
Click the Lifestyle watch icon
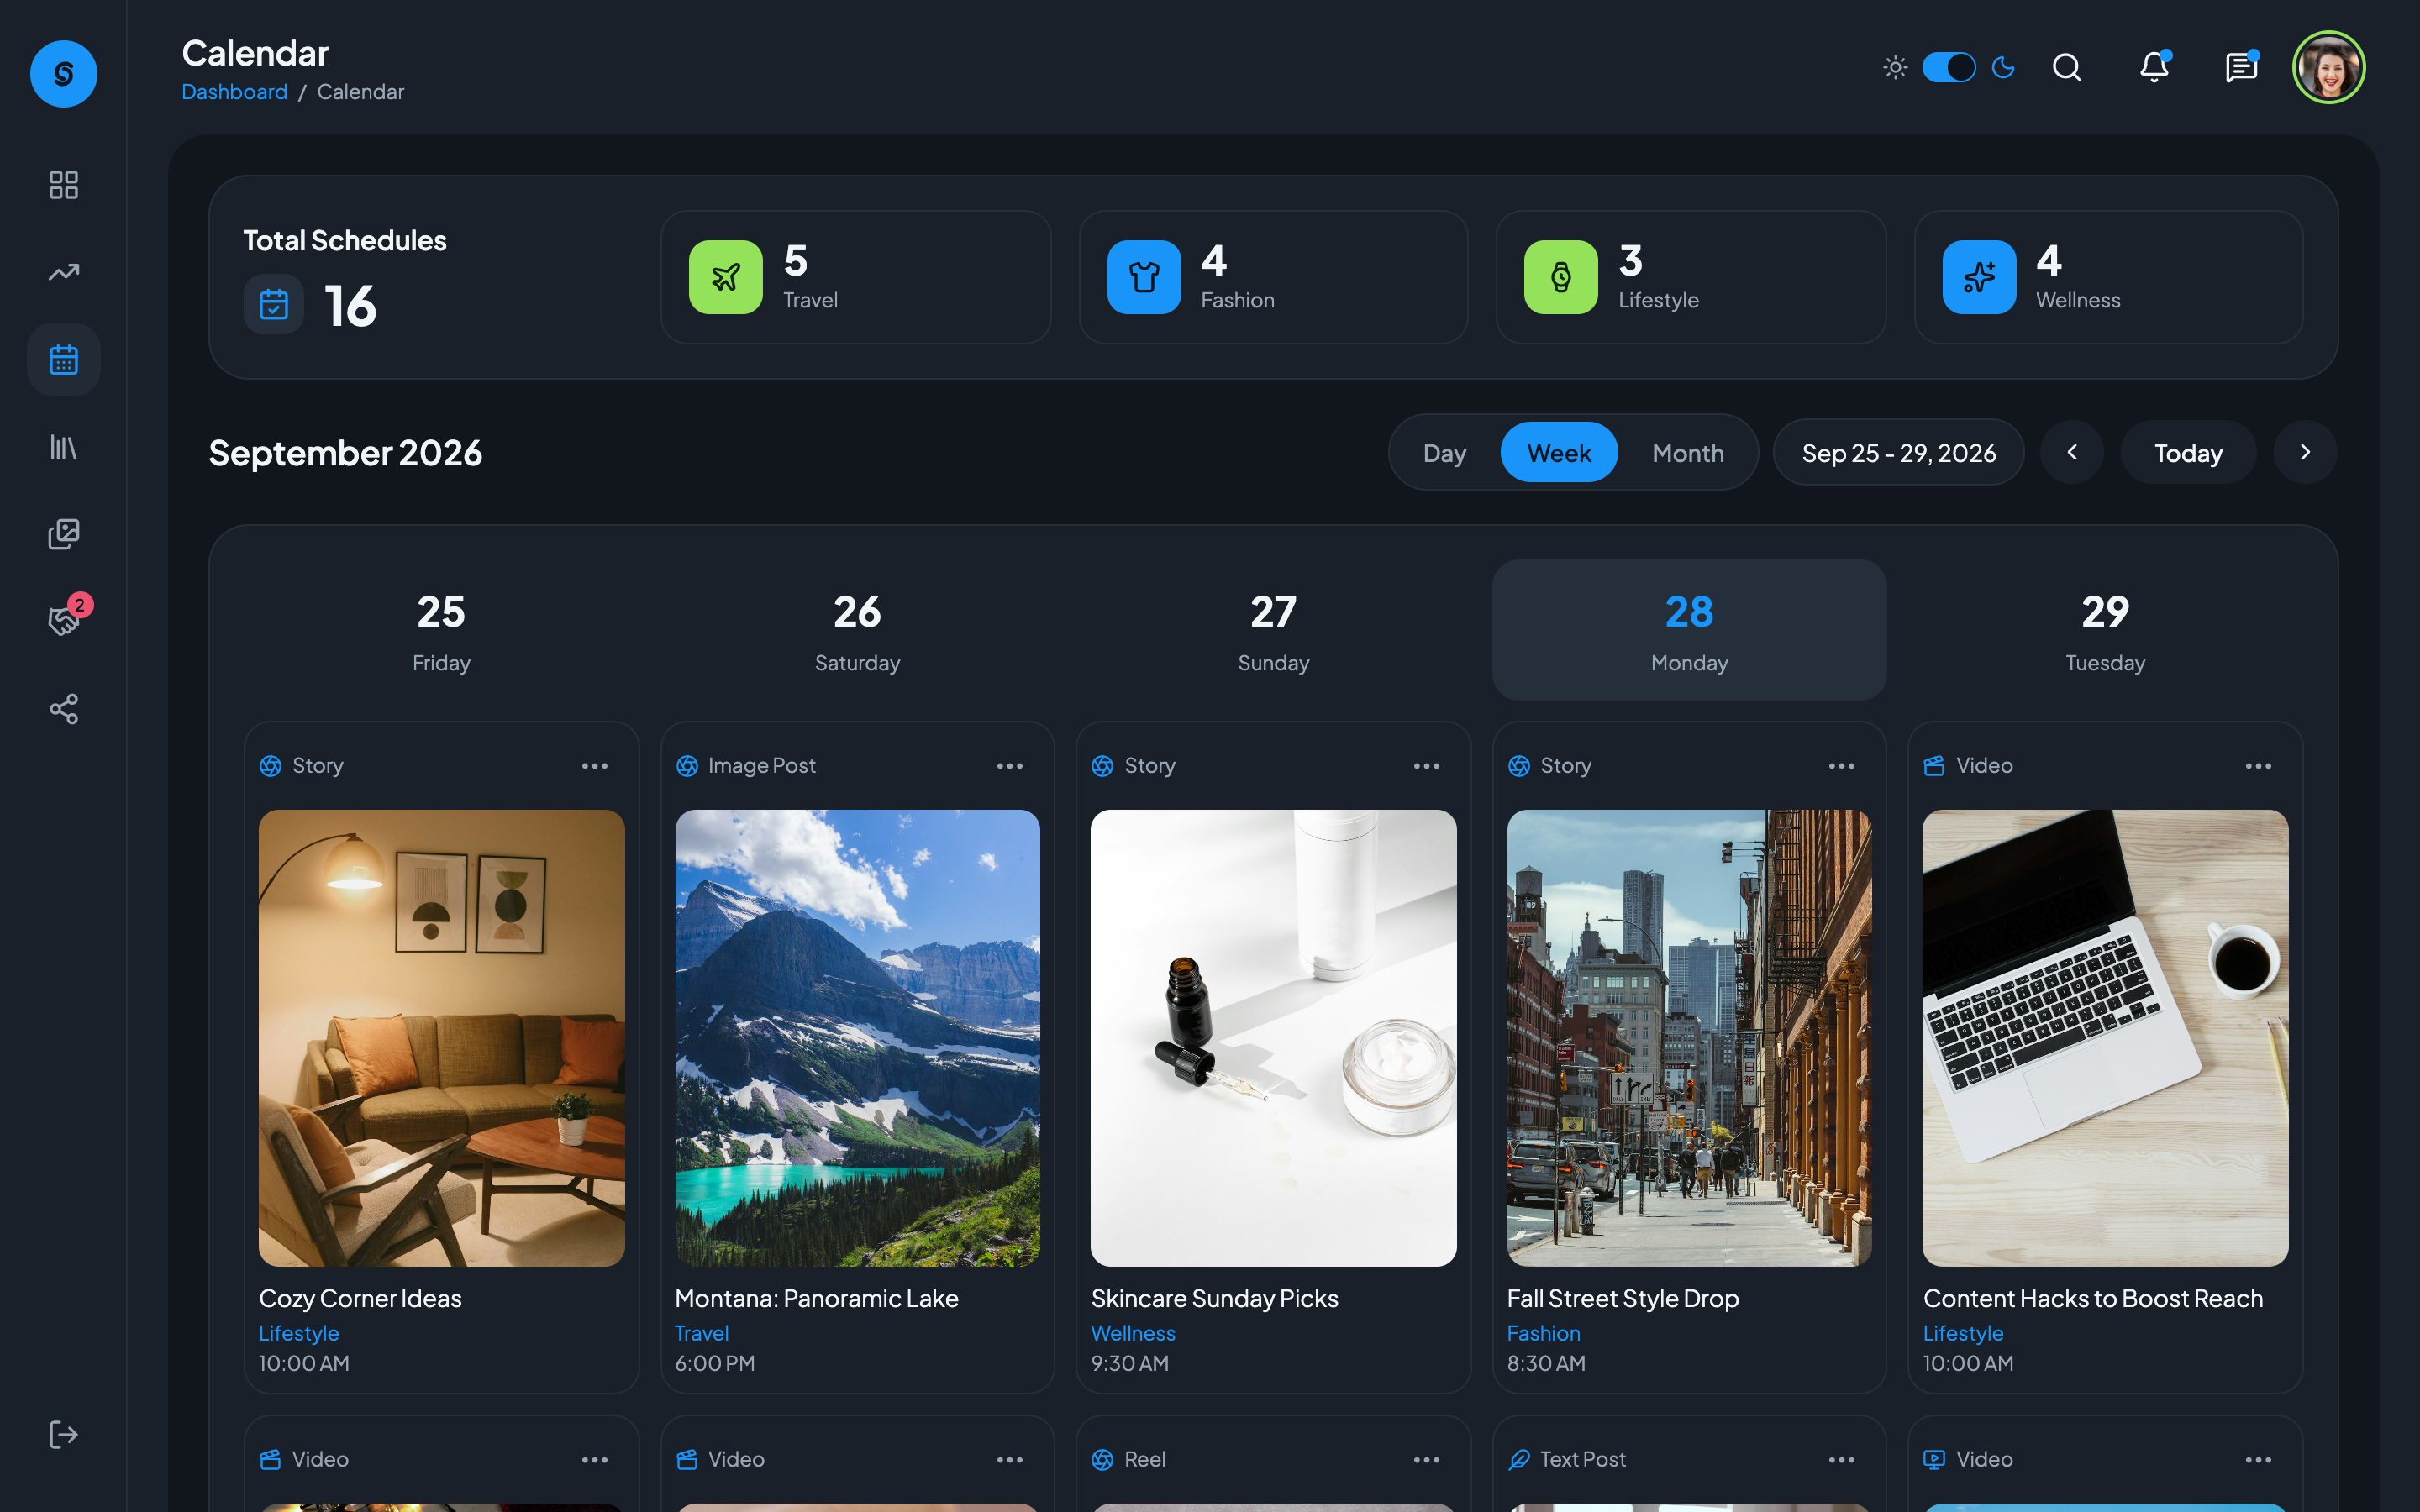[x=1561, y=277]
